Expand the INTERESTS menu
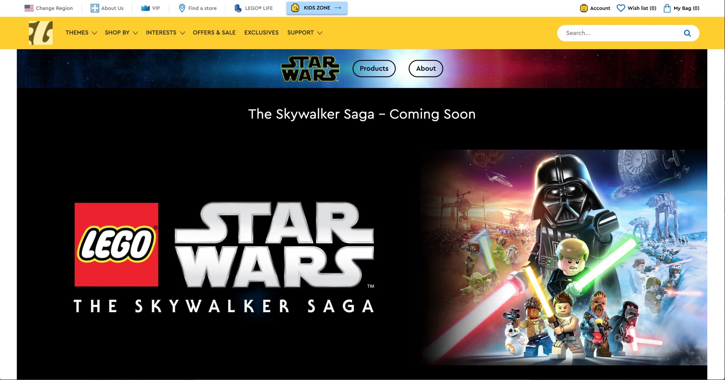 pyautogui.click(x=161, y=33)
